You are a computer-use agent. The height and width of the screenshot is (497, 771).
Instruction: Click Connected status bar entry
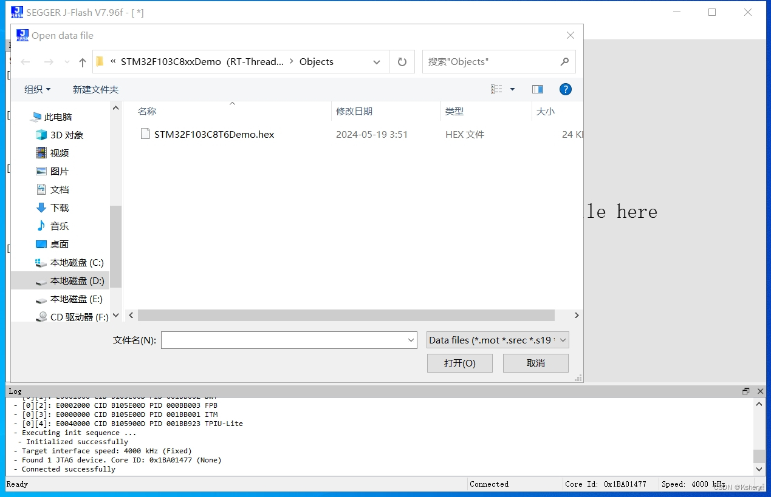(489, 484)
